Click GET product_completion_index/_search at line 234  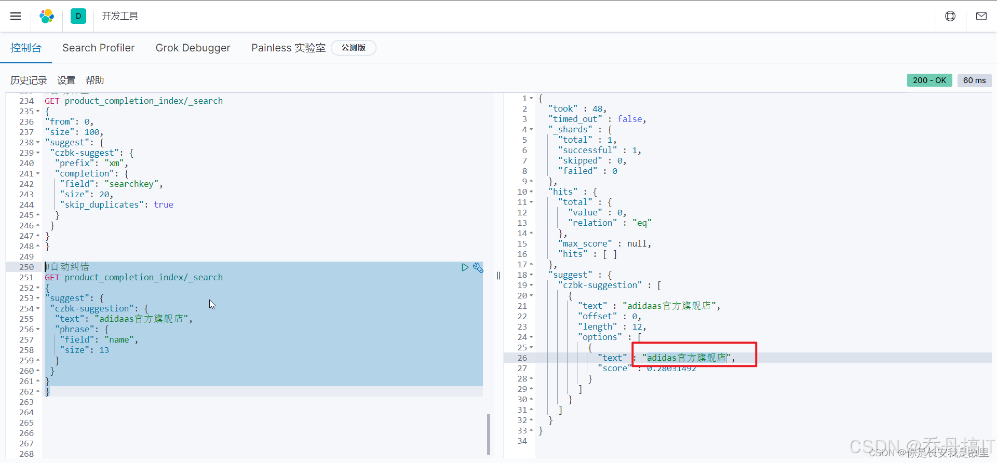[x=133, y=101]
